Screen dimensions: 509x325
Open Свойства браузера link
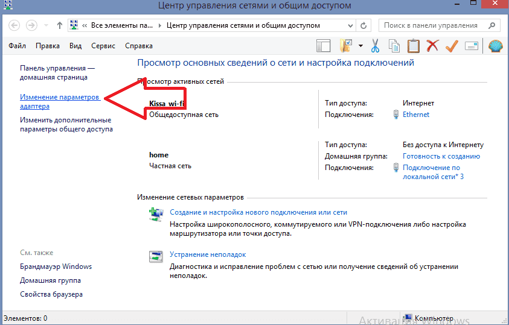(51, 294)
